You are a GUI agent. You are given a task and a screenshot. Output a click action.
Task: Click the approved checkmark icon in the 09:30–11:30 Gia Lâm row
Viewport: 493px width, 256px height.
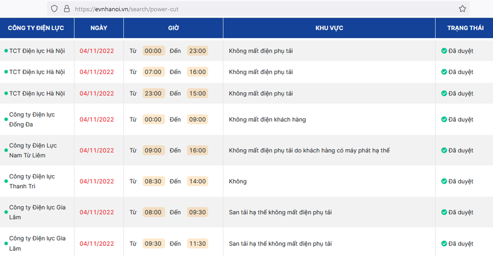point(444,243)
